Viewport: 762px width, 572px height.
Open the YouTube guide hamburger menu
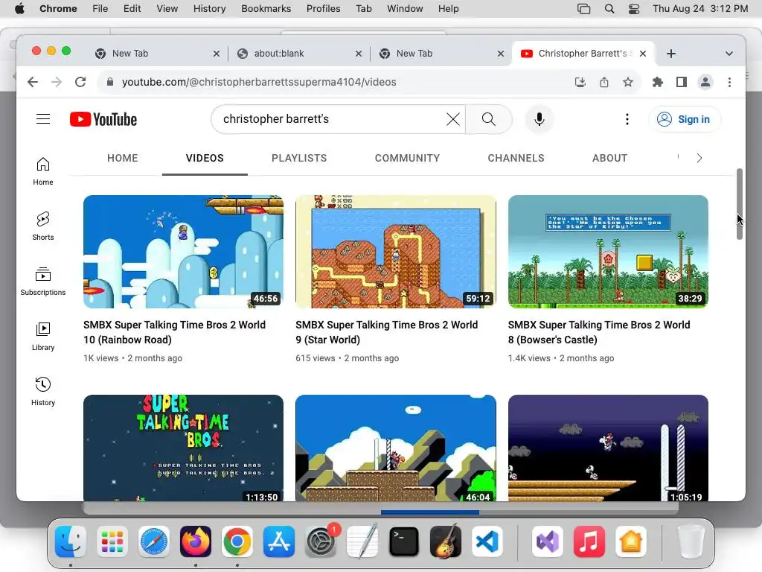click(x=43, y=118)
